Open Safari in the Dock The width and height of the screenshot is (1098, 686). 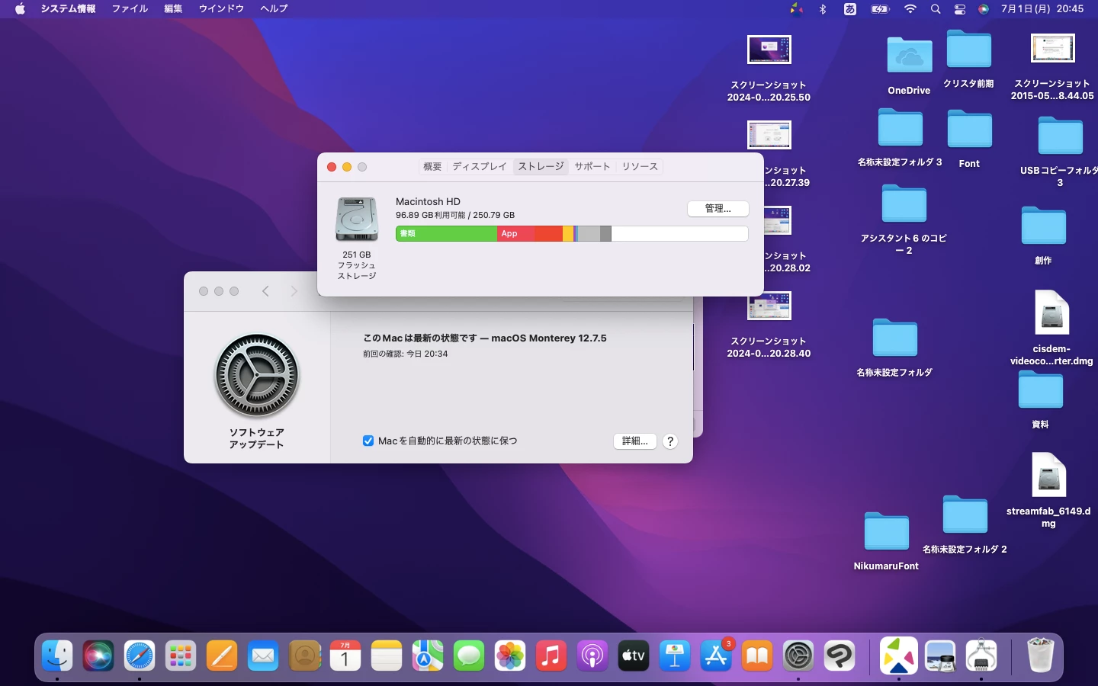coord(140,656)
